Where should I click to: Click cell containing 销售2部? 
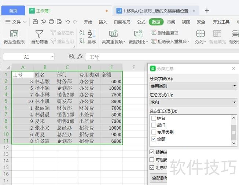point(67,95)
